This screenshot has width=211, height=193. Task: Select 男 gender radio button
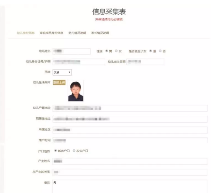(x=107, y=51)
